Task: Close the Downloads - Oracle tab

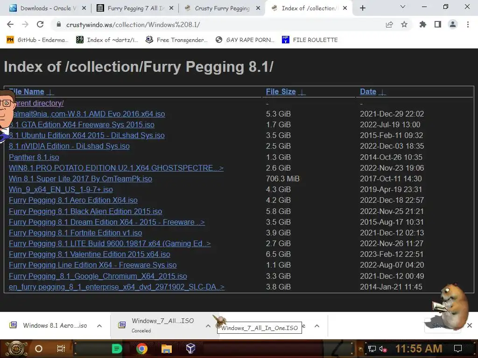Action: pyautogui.click(x=84, y=8)
